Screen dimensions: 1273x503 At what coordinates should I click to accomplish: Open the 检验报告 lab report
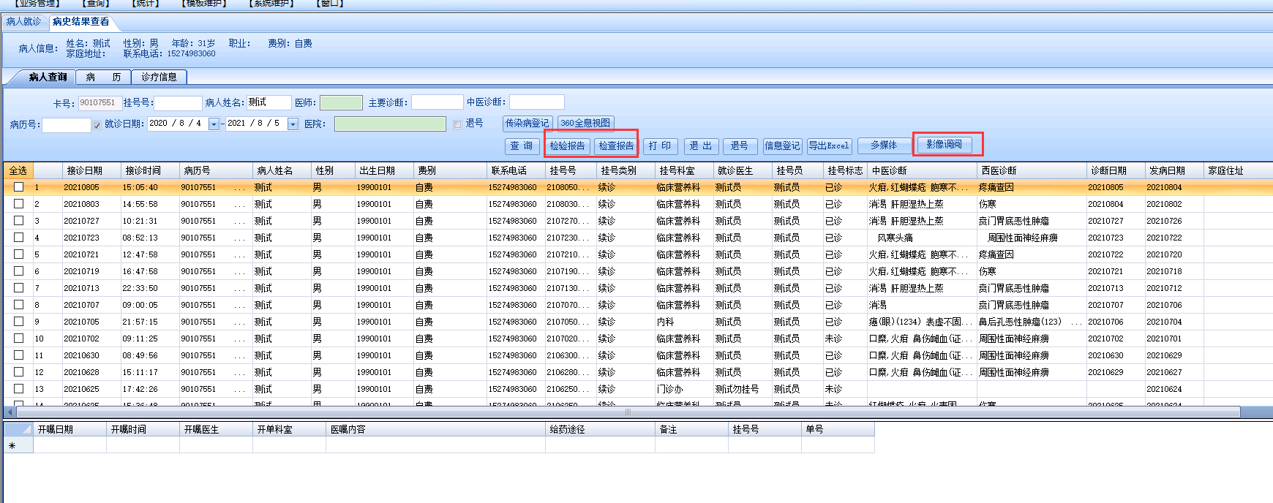(x=567, y=146)
